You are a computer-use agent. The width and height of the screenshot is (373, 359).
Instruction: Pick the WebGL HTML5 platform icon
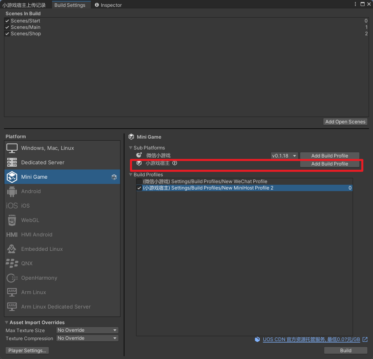[12, 220]
